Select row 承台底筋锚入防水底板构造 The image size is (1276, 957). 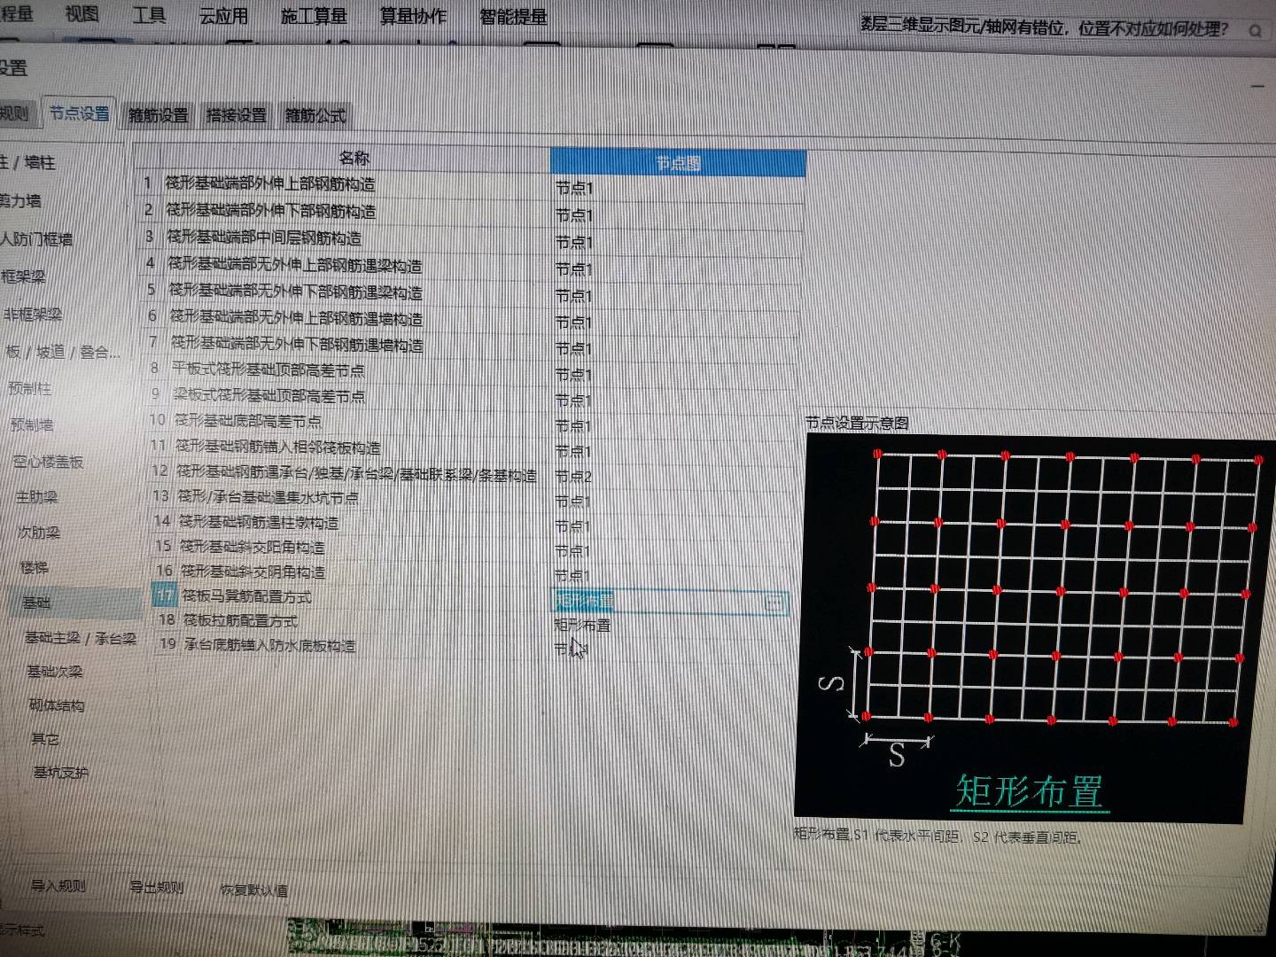click(x=270, y=646)
